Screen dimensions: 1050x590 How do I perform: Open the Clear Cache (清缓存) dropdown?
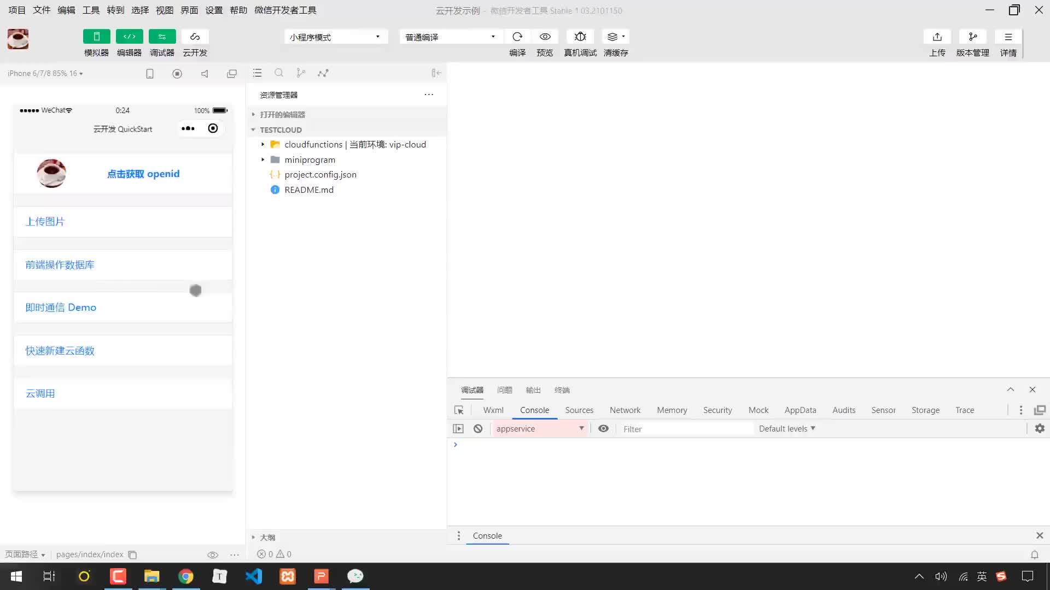click(x=616, y=37)
